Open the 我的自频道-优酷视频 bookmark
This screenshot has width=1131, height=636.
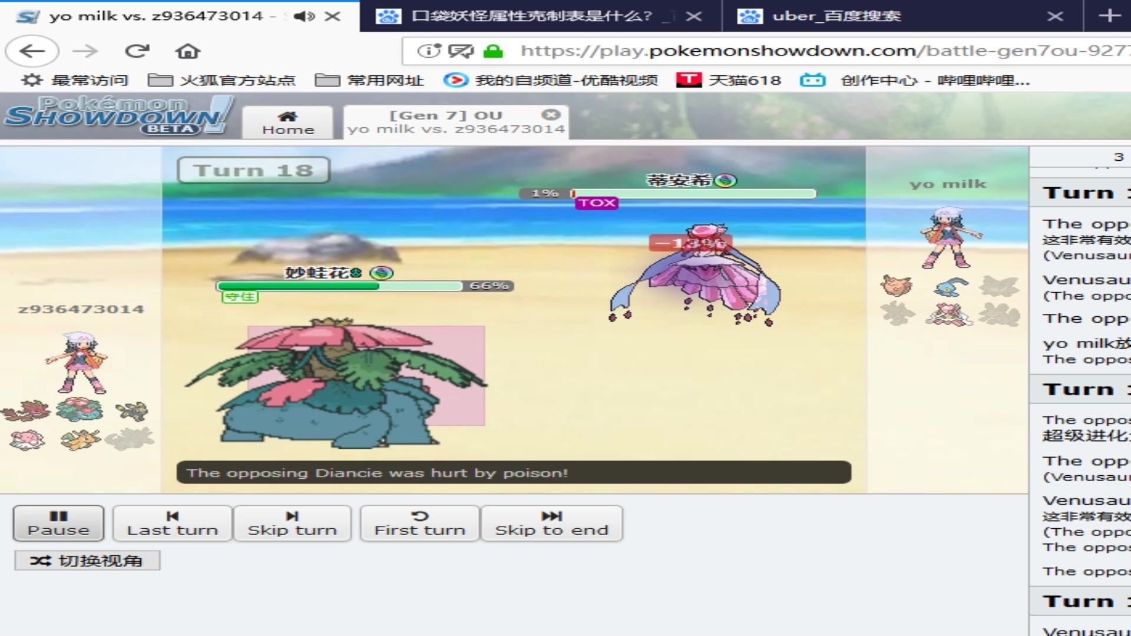550,80
